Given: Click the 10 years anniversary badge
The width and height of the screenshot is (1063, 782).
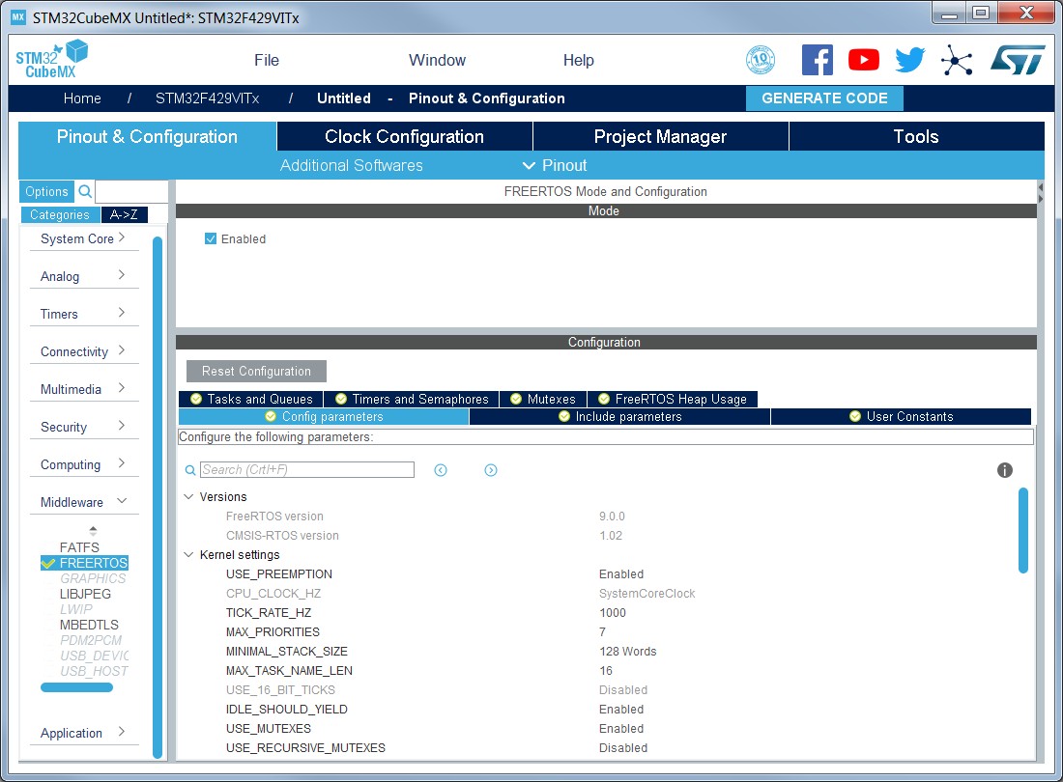Looking at the screenshot, I should point(761,60).
